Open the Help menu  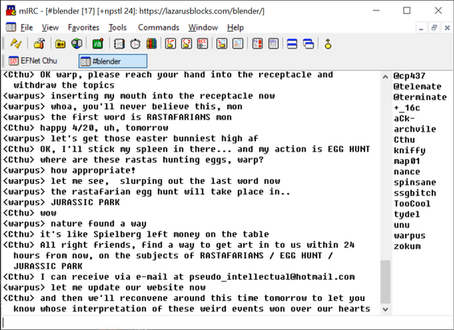235,27
